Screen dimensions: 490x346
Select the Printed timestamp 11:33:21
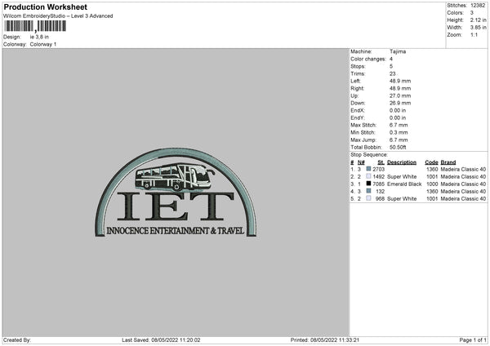point(349,339)
